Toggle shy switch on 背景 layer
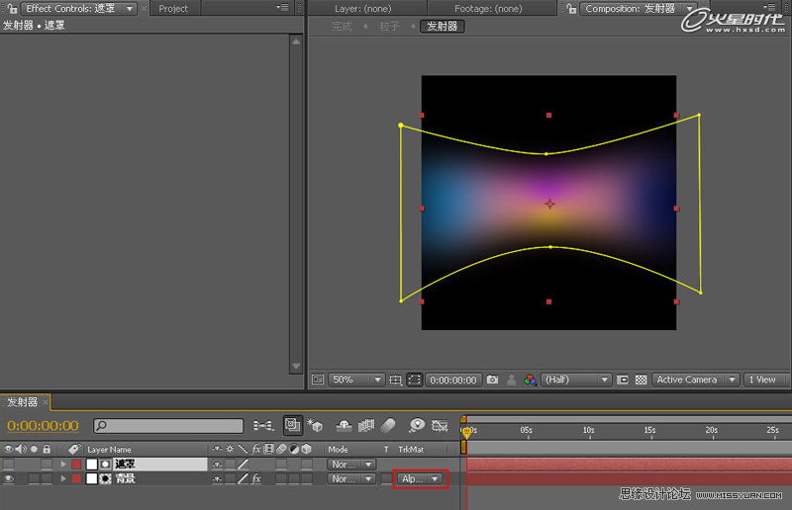Viewport: 792px width, 510px height. 217,478
